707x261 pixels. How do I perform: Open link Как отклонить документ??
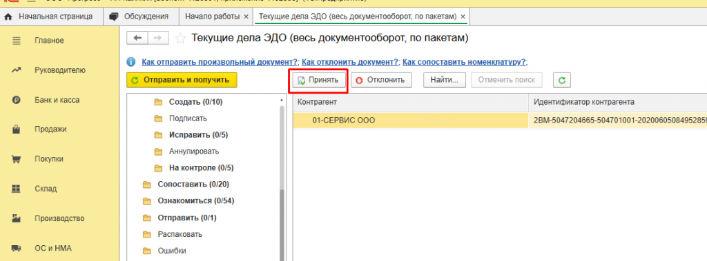coord(350,62)
